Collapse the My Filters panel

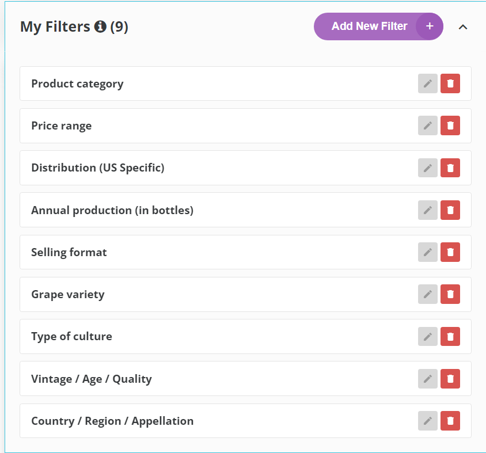tap(462, 26)
